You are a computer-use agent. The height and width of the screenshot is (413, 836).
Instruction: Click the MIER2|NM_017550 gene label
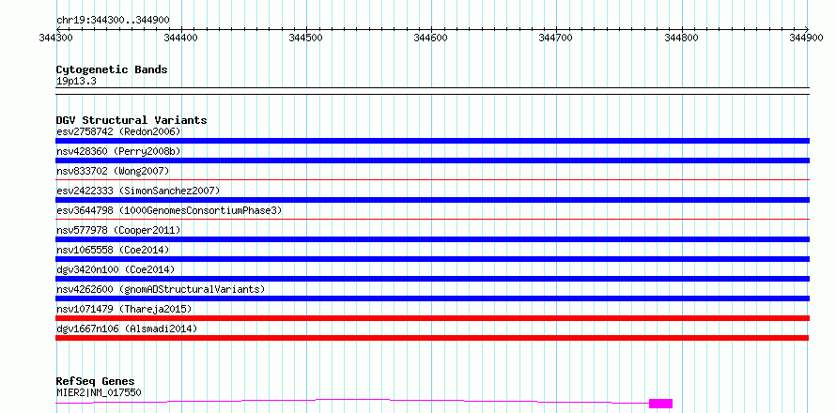99,393
